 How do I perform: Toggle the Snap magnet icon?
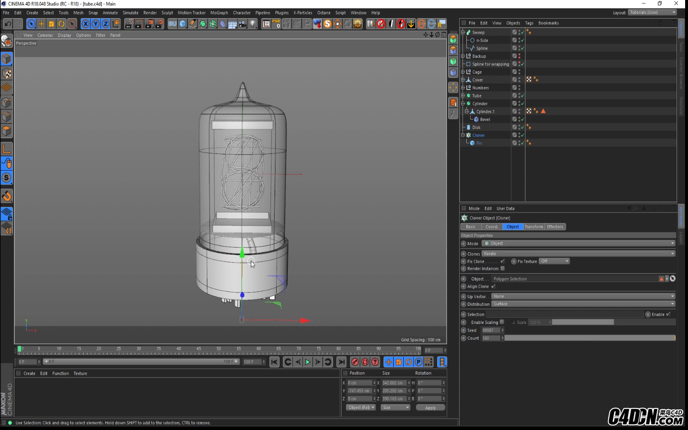pos(7,196)
